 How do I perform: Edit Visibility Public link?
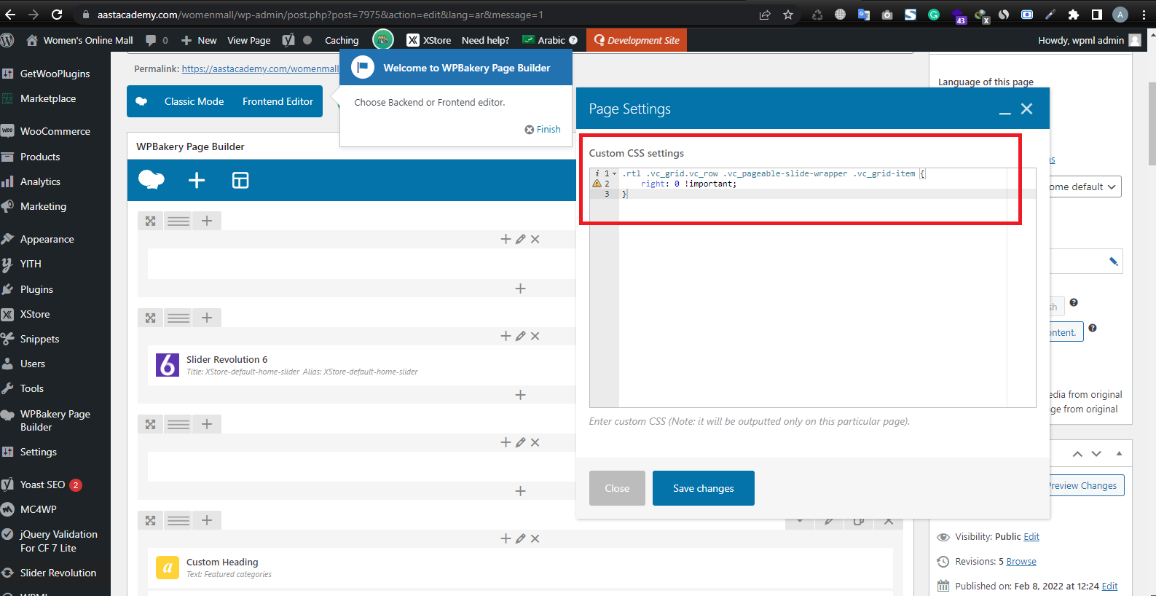pyautogui.click(x=1031, y=536)
